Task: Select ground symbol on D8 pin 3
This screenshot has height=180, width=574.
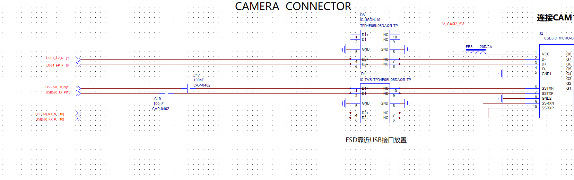Action: (x=343, y=49)
